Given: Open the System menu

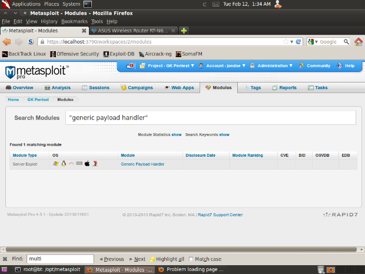Looking at the screenshot, I should coord(71,4).
